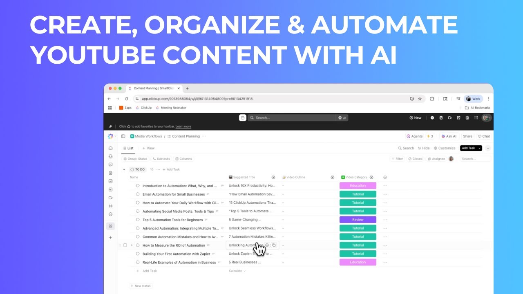
Task: Click the plus icon to add a column
Action: pos(385,177)
